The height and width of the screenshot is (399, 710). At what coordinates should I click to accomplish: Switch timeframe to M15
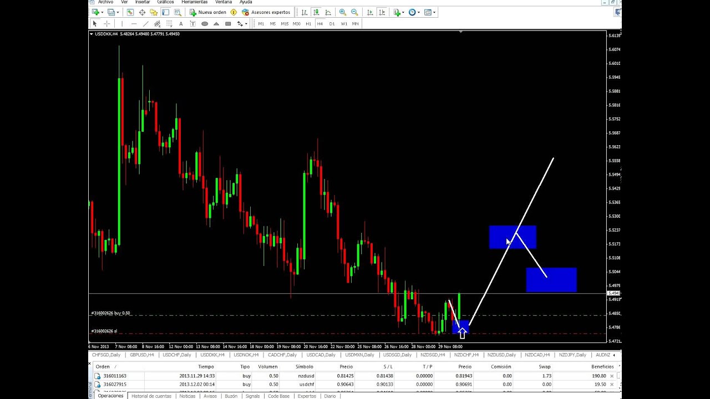click(285, 24)
